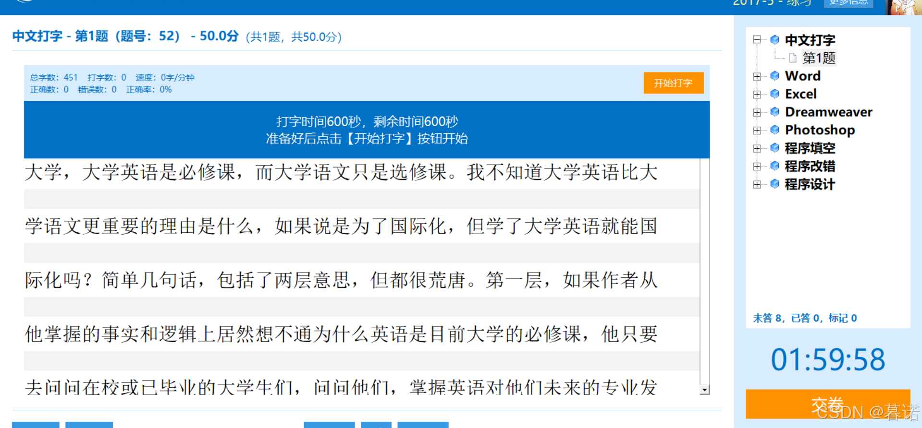
Task: Expand the Photoshop tree node
Action: (757, 131)
